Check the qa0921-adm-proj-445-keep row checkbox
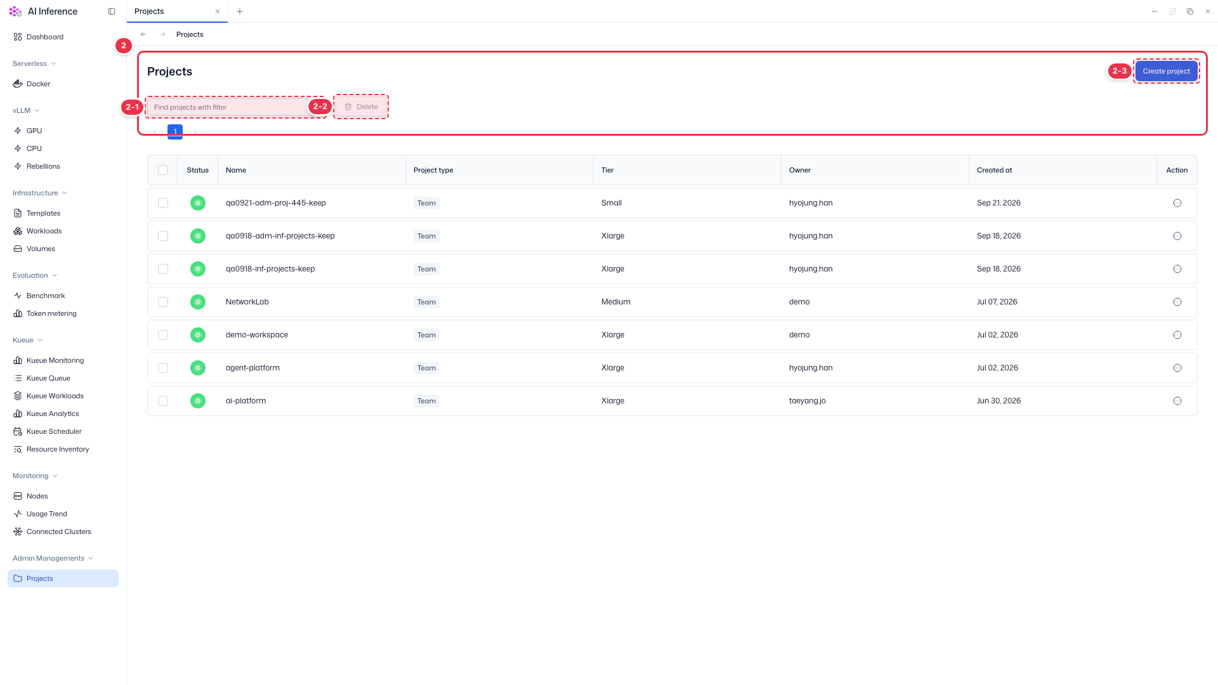 163,203
